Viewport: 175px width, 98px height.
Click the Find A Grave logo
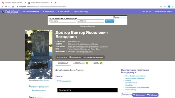(x=10, y=11)
